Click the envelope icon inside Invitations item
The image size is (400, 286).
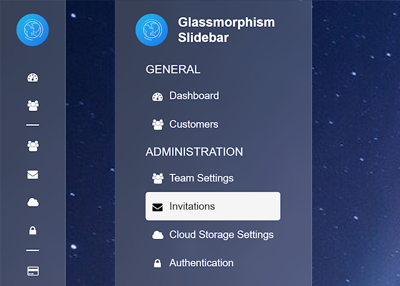click(158, 206)
